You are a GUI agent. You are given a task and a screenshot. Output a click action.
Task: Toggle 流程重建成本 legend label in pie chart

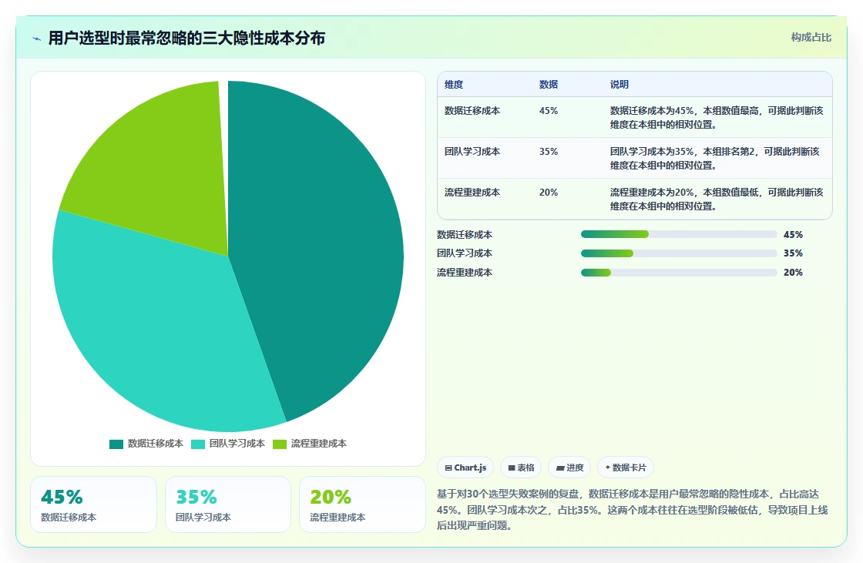coord(319,444)
